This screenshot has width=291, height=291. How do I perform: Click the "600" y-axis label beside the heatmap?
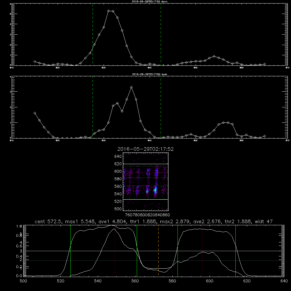pos(118,171)
